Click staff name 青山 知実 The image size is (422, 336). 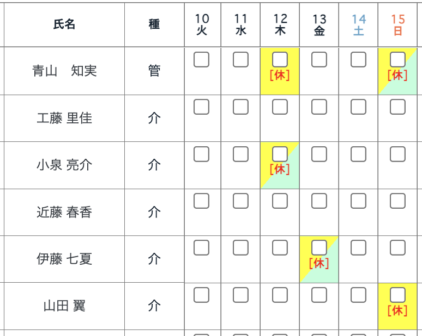[x=64, y=71]
